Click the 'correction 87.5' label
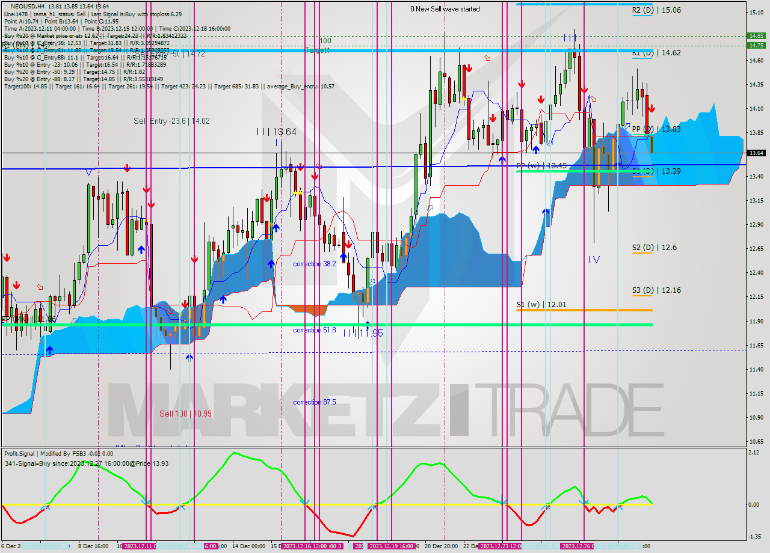 tap(315, 402)
